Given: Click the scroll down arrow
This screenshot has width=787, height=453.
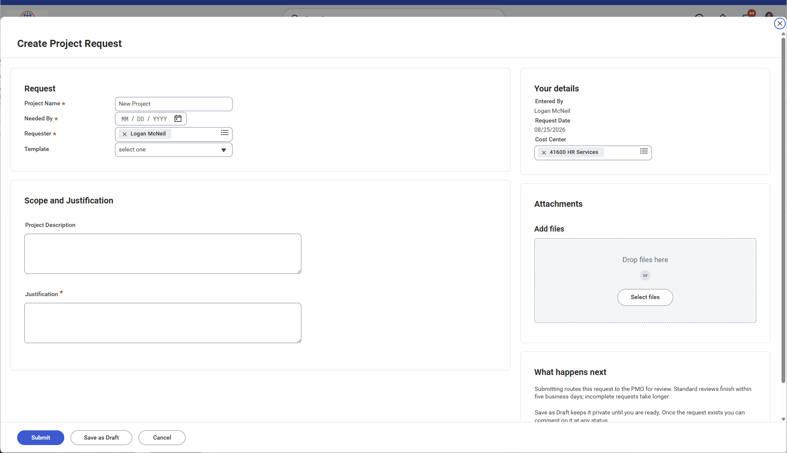Looking at the screenshot, I should point(783,419).
